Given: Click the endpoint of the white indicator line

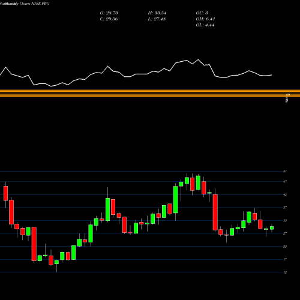Looking at the screenshot, I should click(272, 75).
